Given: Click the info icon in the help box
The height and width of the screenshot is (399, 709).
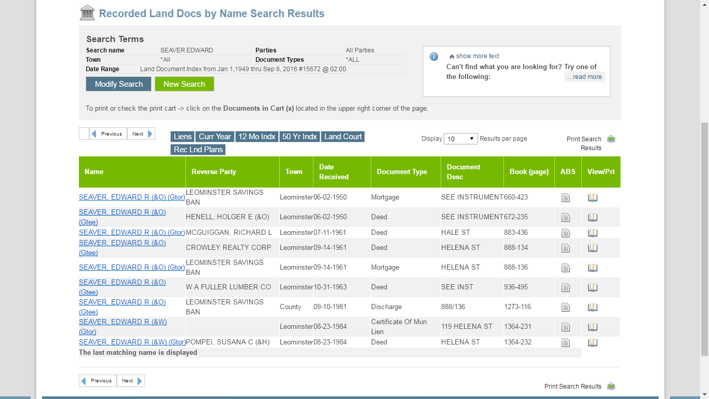Looking at the screenshot, I should click(433, 57).
